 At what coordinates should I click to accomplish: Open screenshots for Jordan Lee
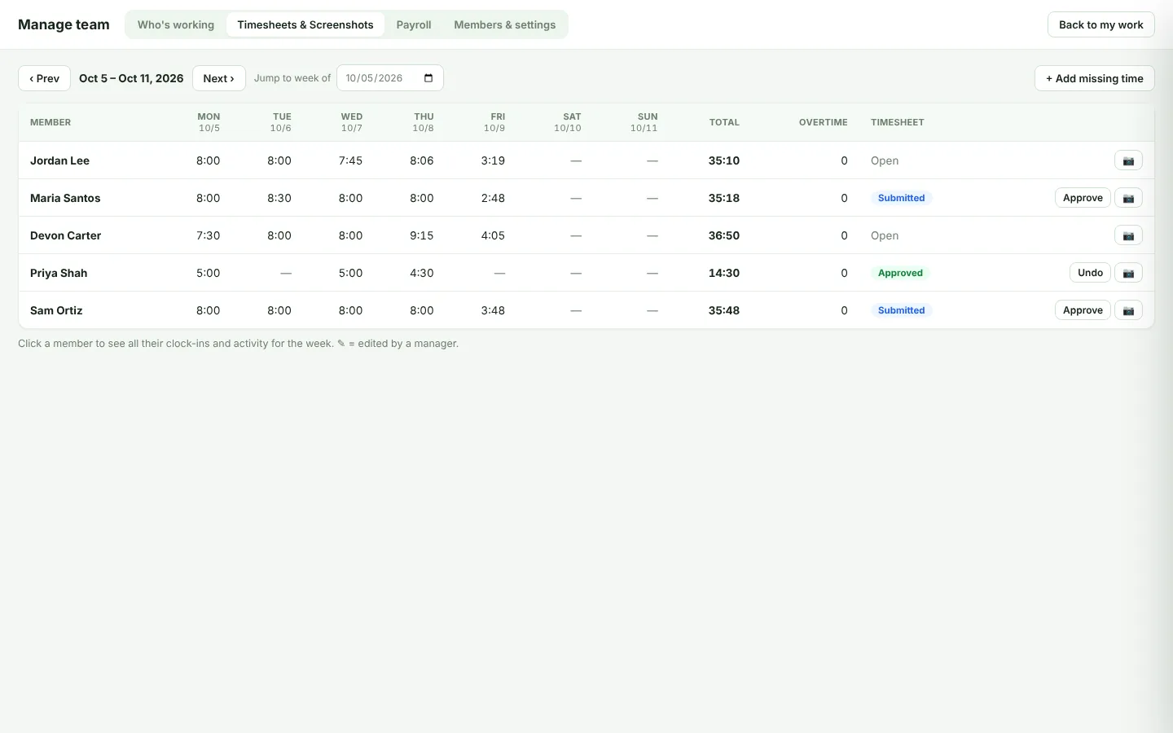pos(1128,160)
